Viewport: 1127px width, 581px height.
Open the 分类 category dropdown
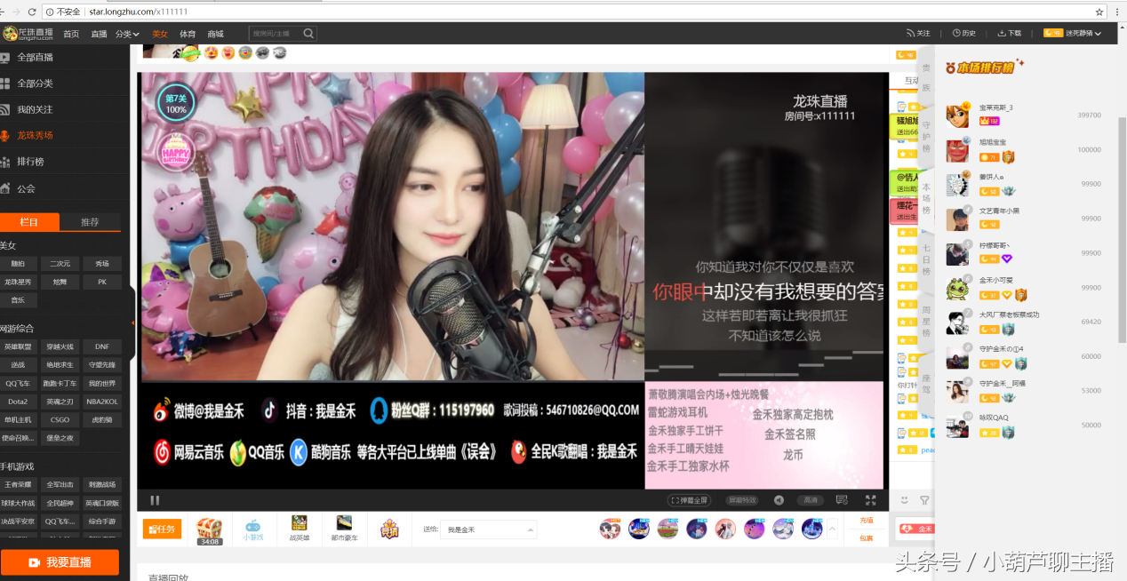point(128,34)
